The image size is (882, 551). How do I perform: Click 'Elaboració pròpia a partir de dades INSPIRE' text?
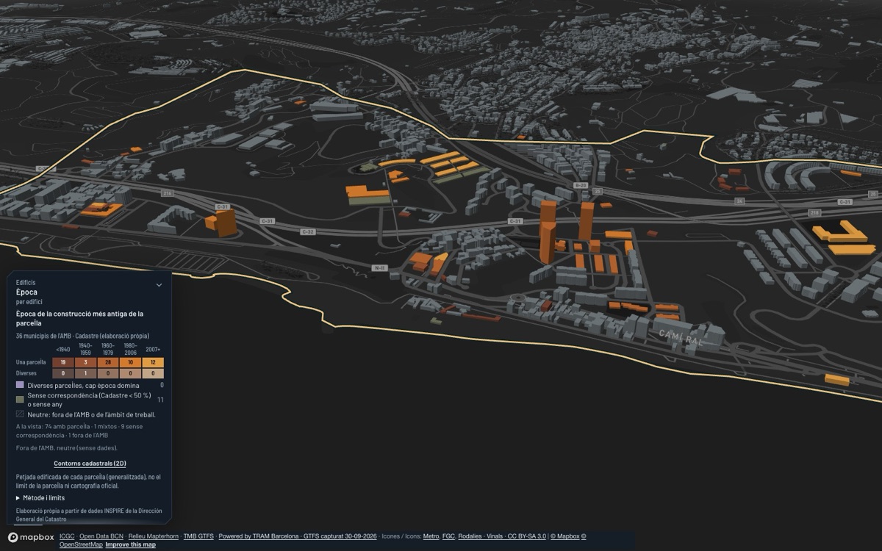click(x=89, y=515)
